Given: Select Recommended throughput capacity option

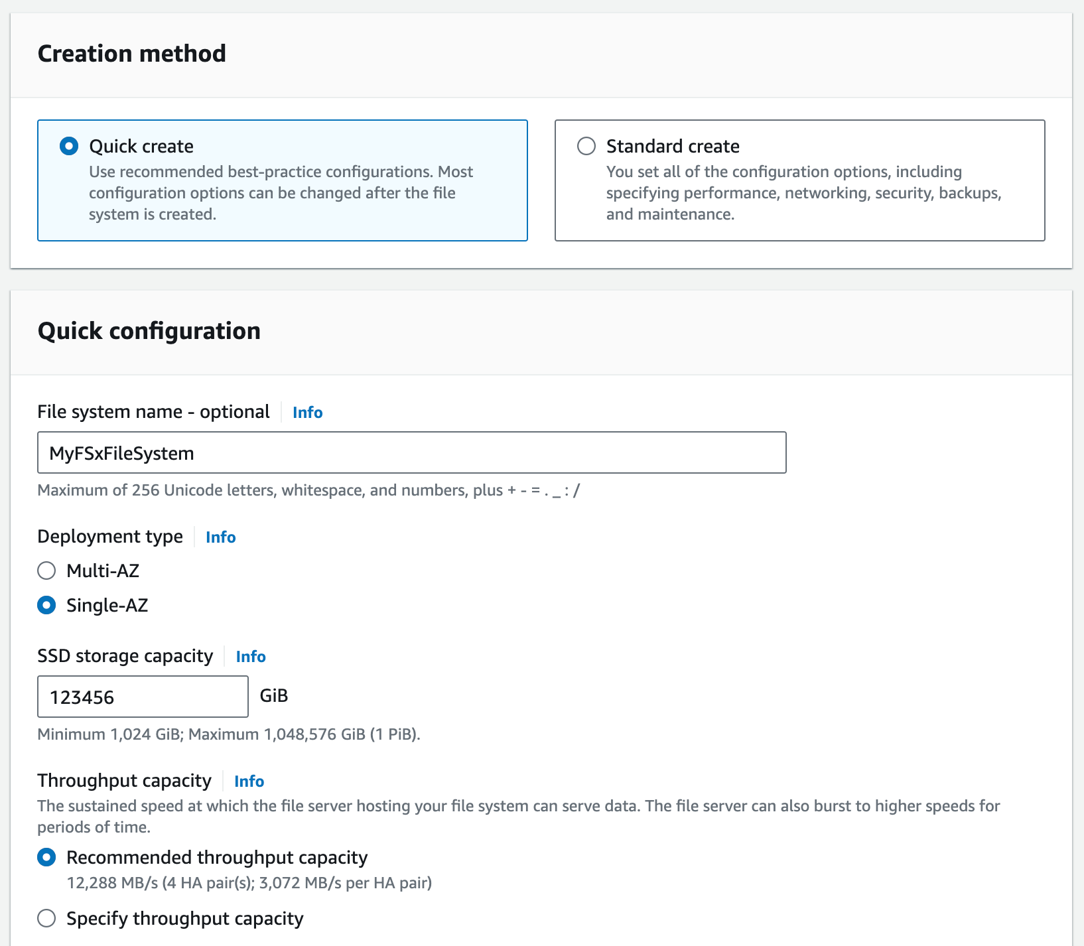Looking at the screenshot, I should (46, 857).
